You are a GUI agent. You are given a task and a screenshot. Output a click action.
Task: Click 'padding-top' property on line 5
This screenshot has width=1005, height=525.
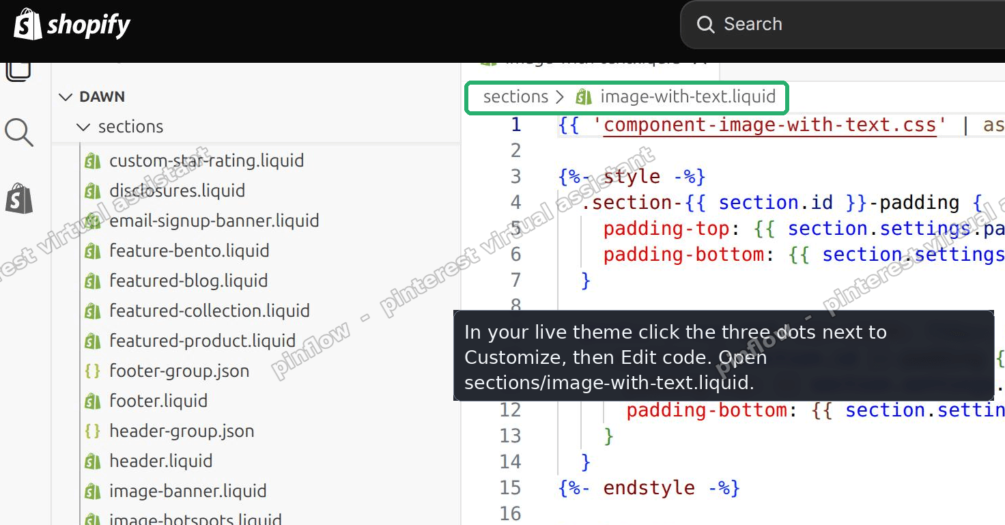666,229
